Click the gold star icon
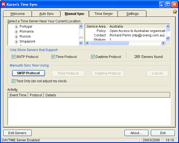179x143 pixels. click(x=175, y=12)
